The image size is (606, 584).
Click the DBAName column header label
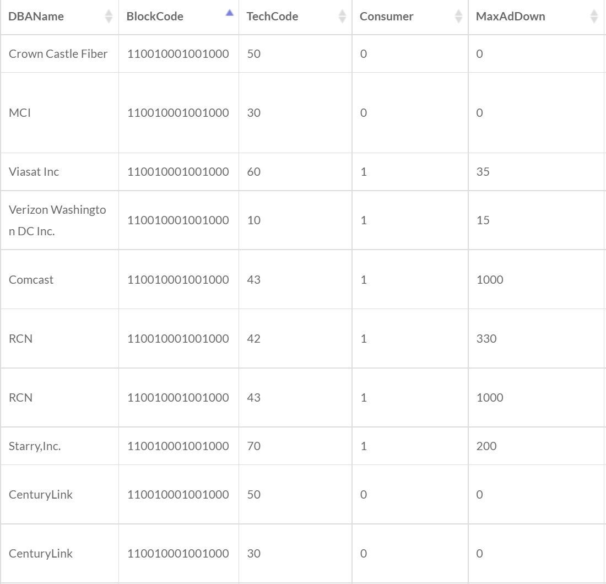(x=35, y=16)
